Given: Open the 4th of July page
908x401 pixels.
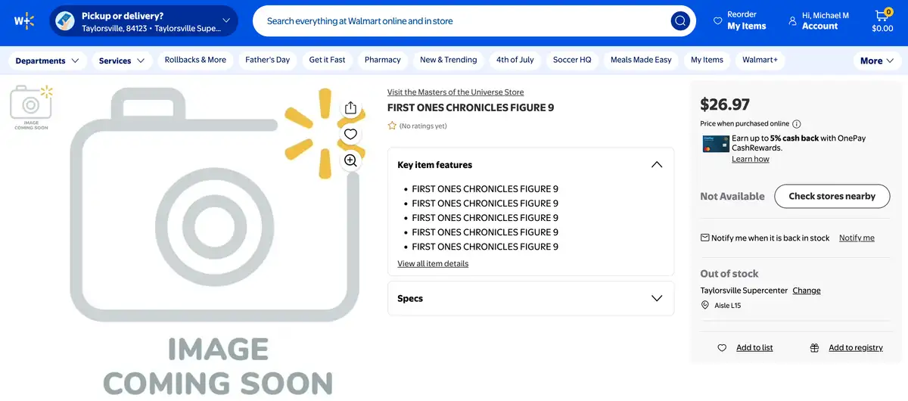Looking at the screenshot, I should pos(515,60).
